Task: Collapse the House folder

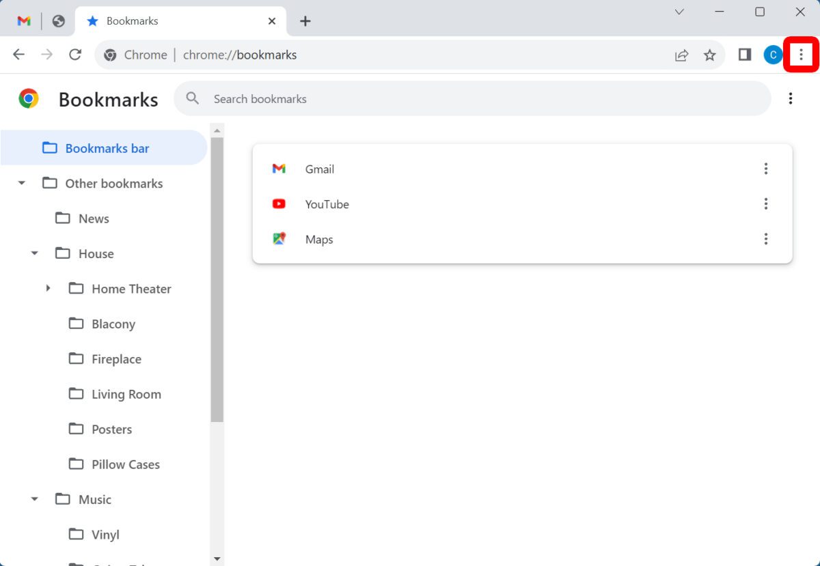Action: click(35, 254)
